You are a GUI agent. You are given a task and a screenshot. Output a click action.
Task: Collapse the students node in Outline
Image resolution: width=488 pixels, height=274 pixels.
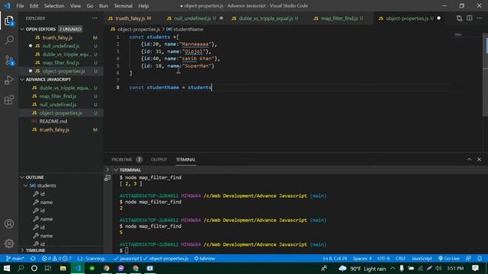pos(25,186)
